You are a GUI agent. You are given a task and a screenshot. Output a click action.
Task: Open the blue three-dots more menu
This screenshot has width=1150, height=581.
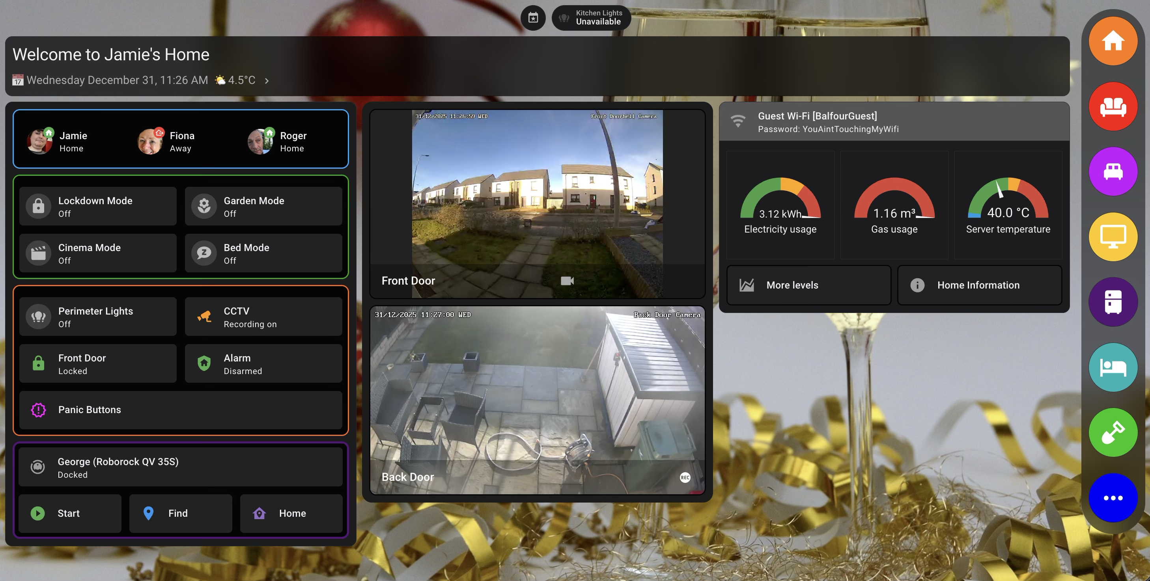click(1113, 497)
